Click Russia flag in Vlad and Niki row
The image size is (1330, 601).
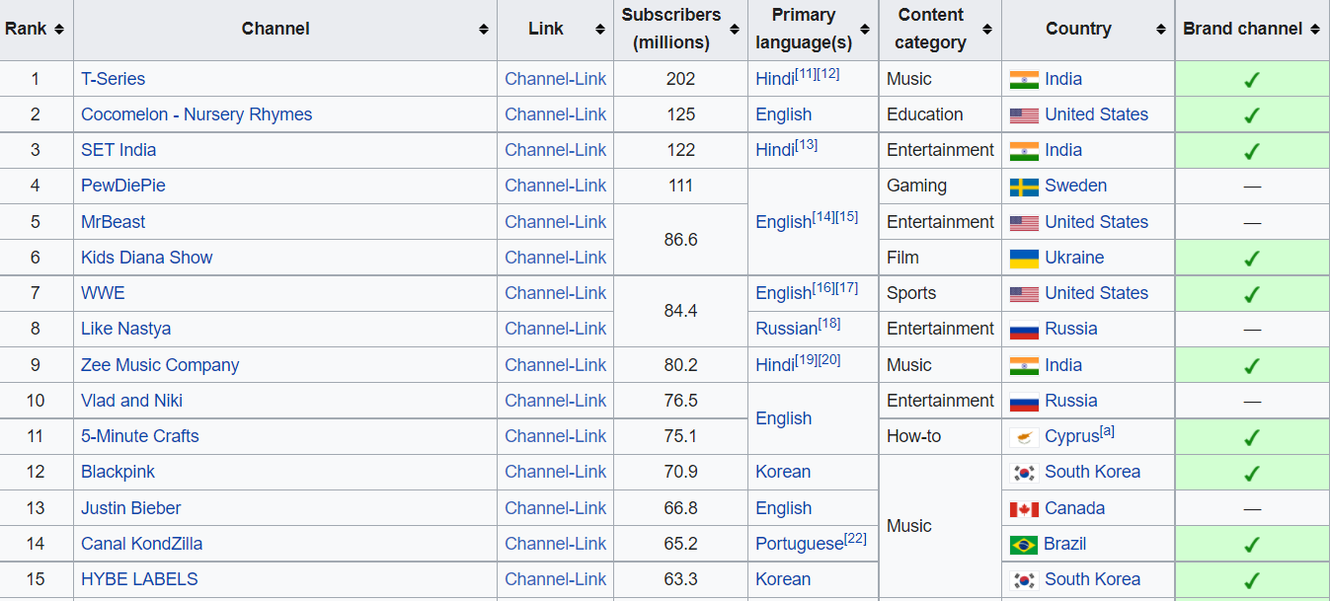pos(1024,402)
